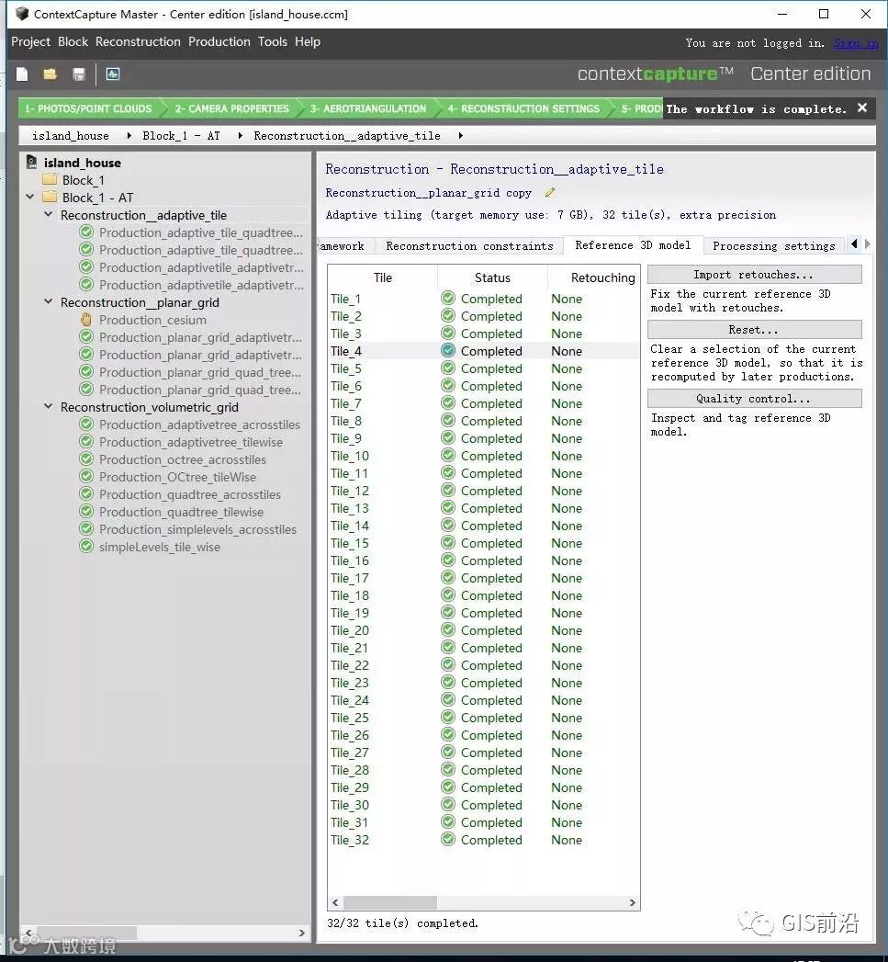
Task: Select the Tile_25 row
Action: tap(483, 718)
